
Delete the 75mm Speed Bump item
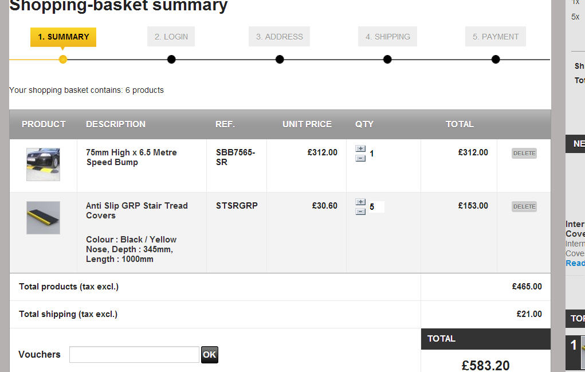click(x=524, y=153)
